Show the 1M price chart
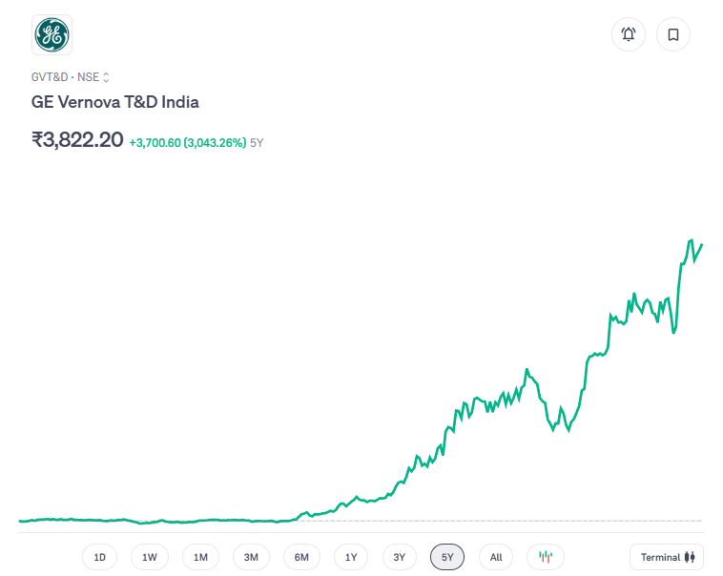 pyautogui.click(x=200, y=557)
